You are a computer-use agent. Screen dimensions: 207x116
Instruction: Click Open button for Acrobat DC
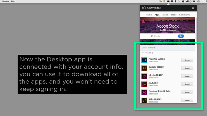pyautogui.click(x=187, y=84)
